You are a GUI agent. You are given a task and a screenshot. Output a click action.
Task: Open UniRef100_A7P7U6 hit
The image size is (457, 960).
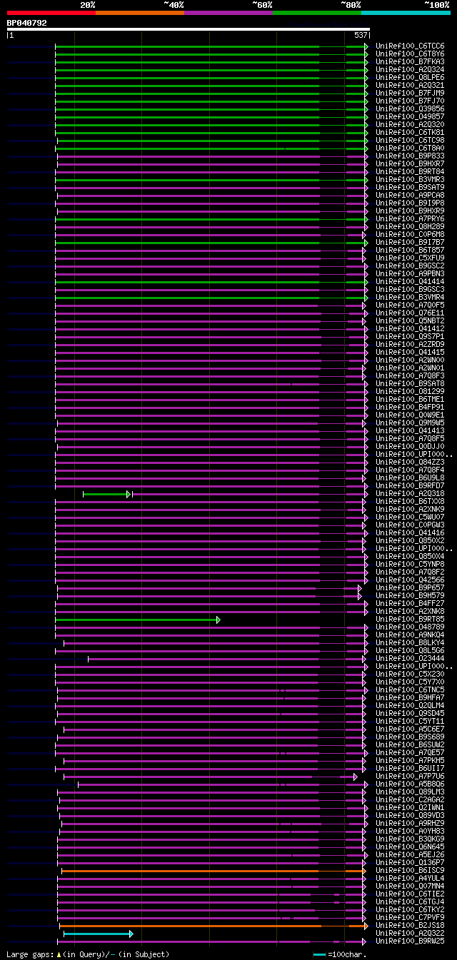point(410,777)
